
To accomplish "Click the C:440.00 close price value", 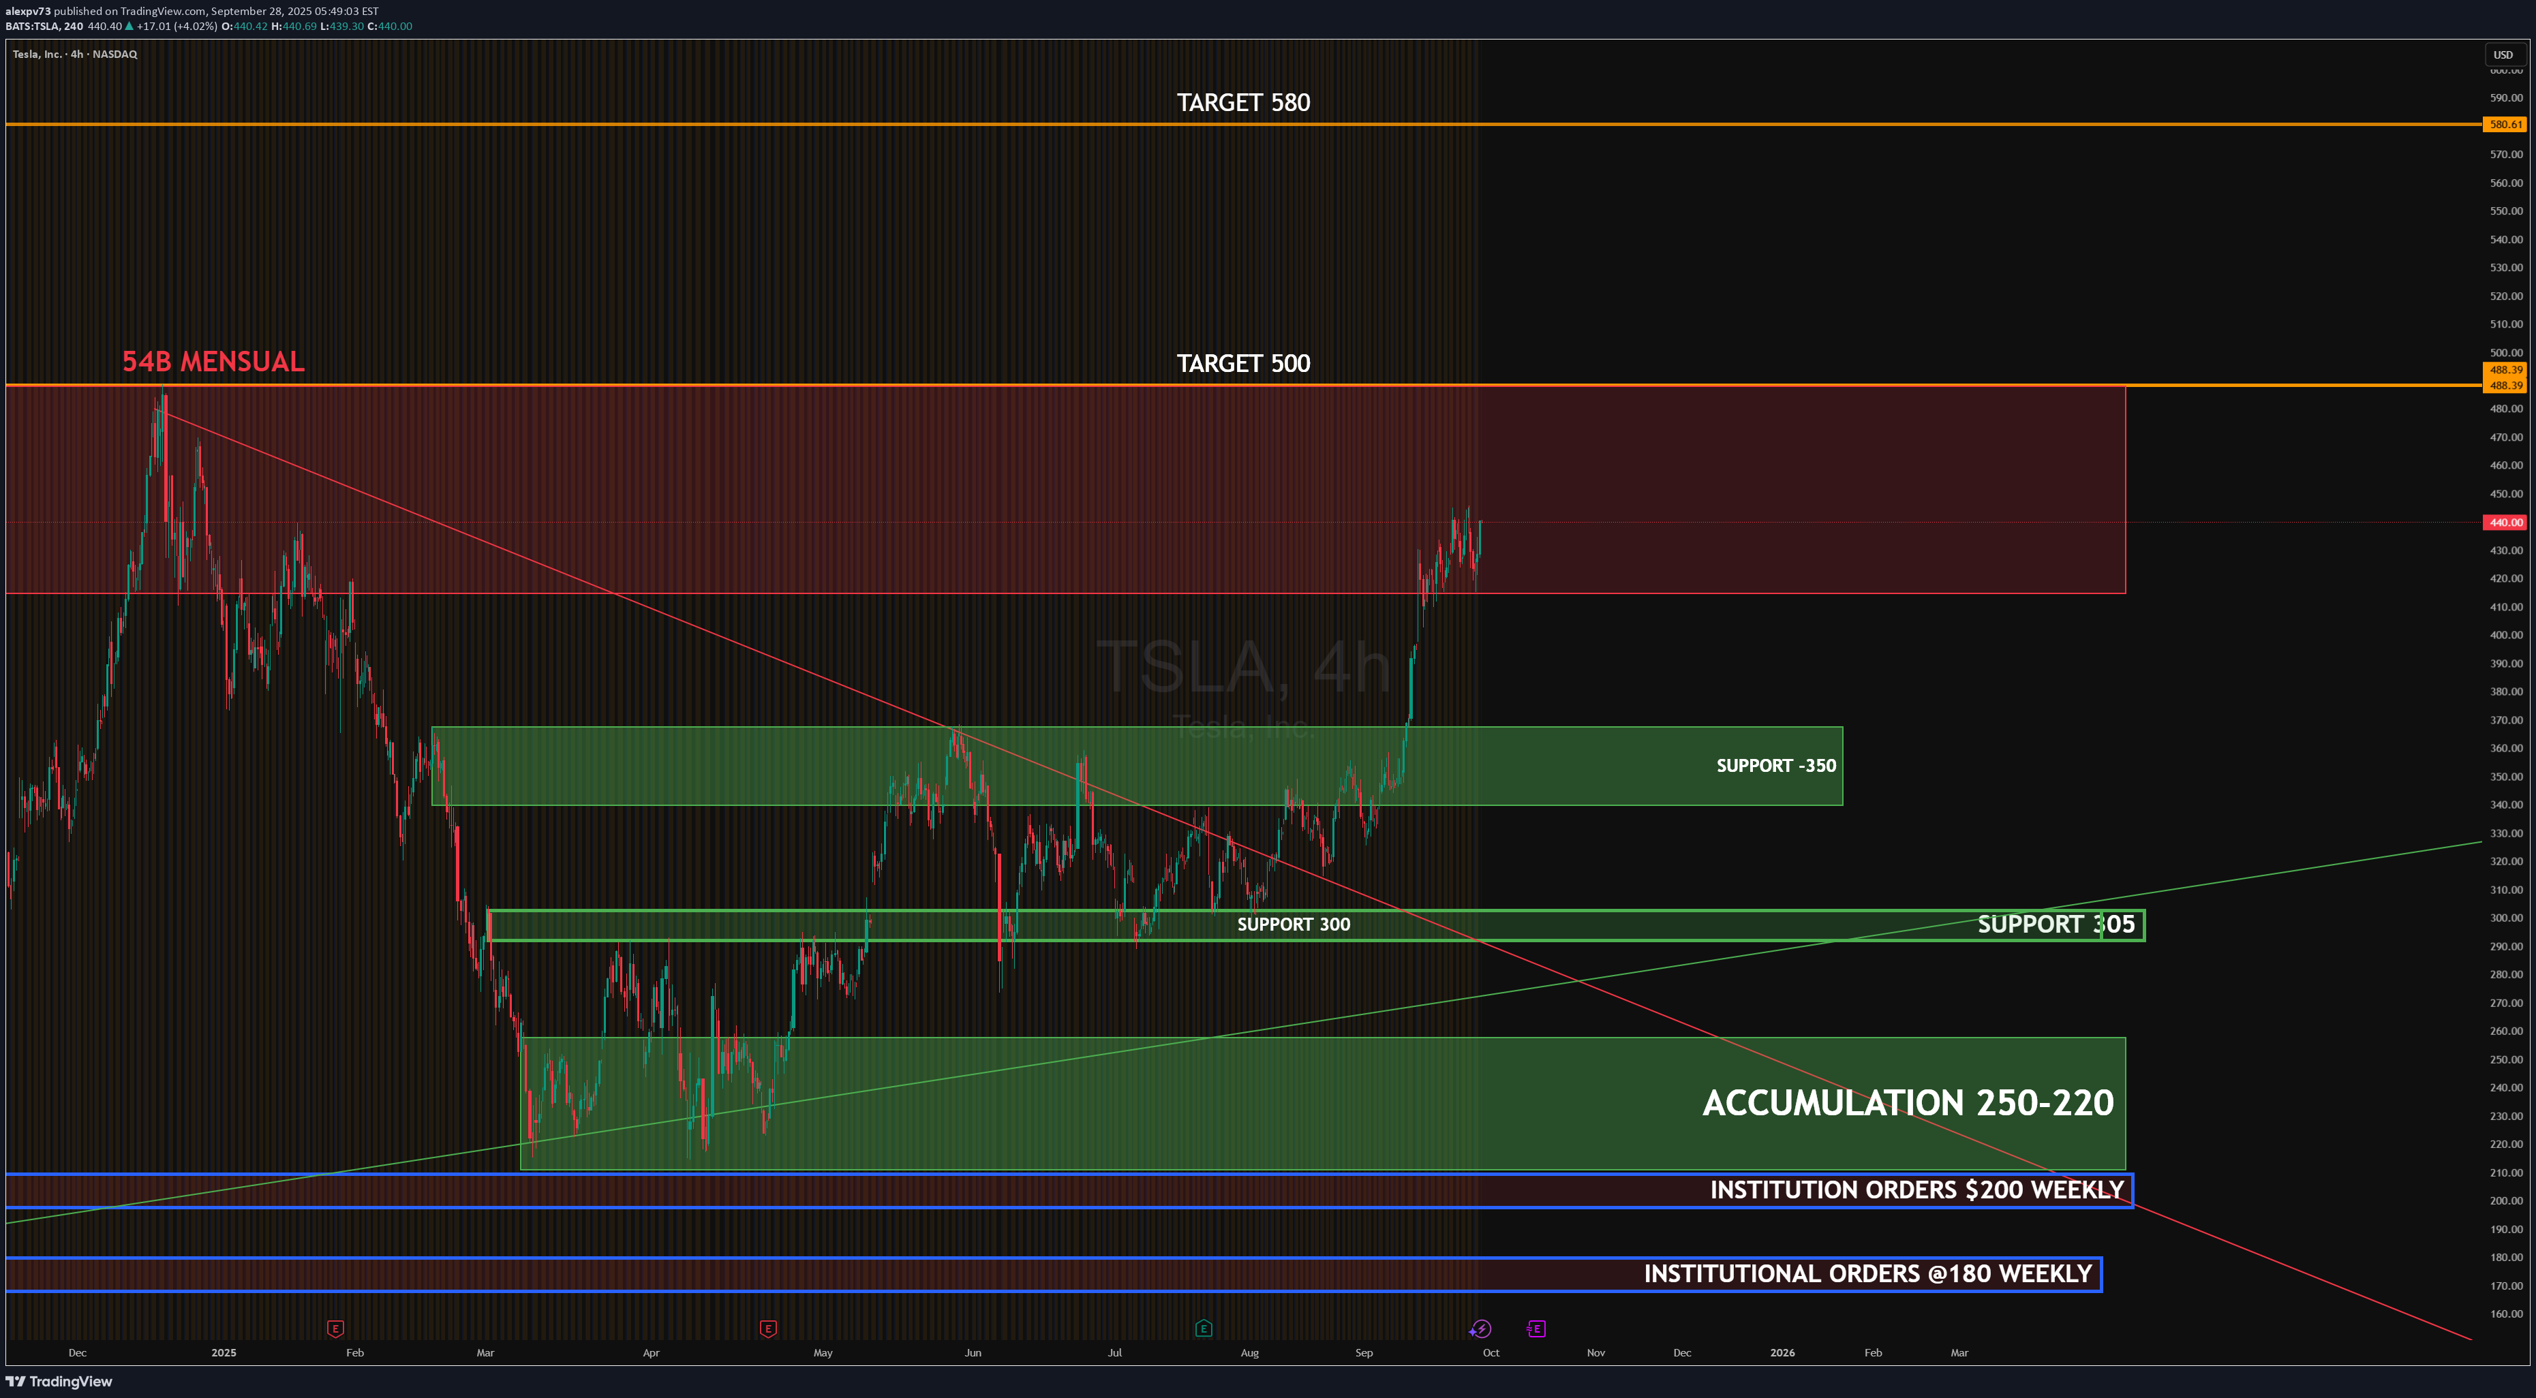I will pyautogui.click(x=390, y=27).
